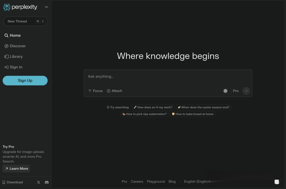Click the Perplexity logo icon

[7, 7]
